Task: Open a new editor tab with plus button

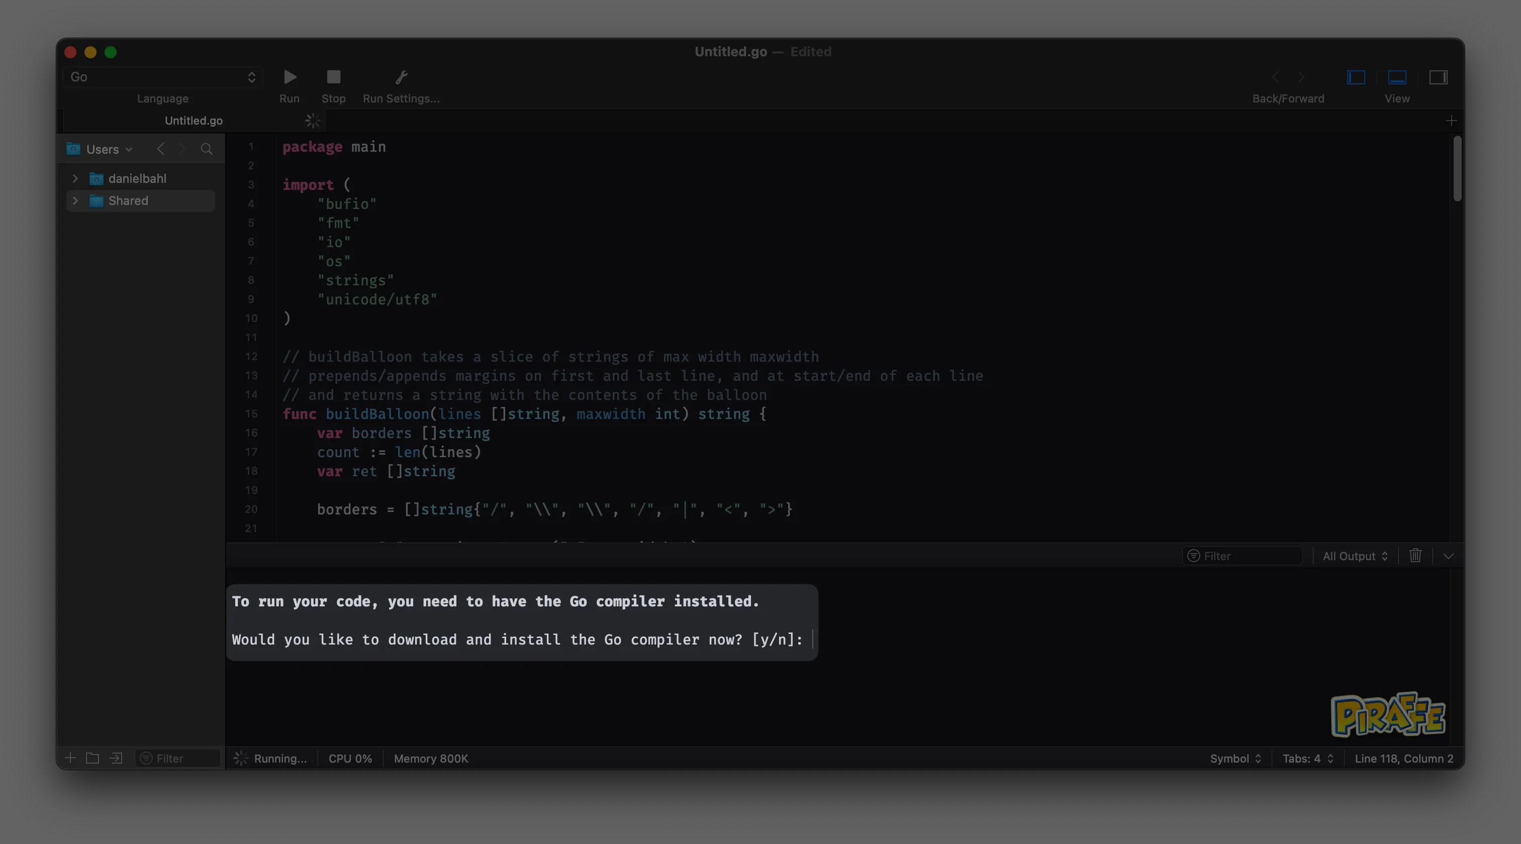Action: [x=1452, y=121]
